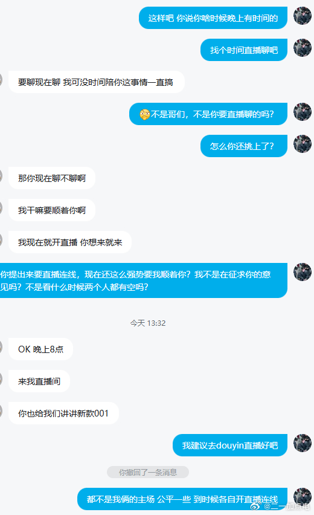
Task: Click the '怎么你还挑上了?' message bubble
Action: point(244,146)
